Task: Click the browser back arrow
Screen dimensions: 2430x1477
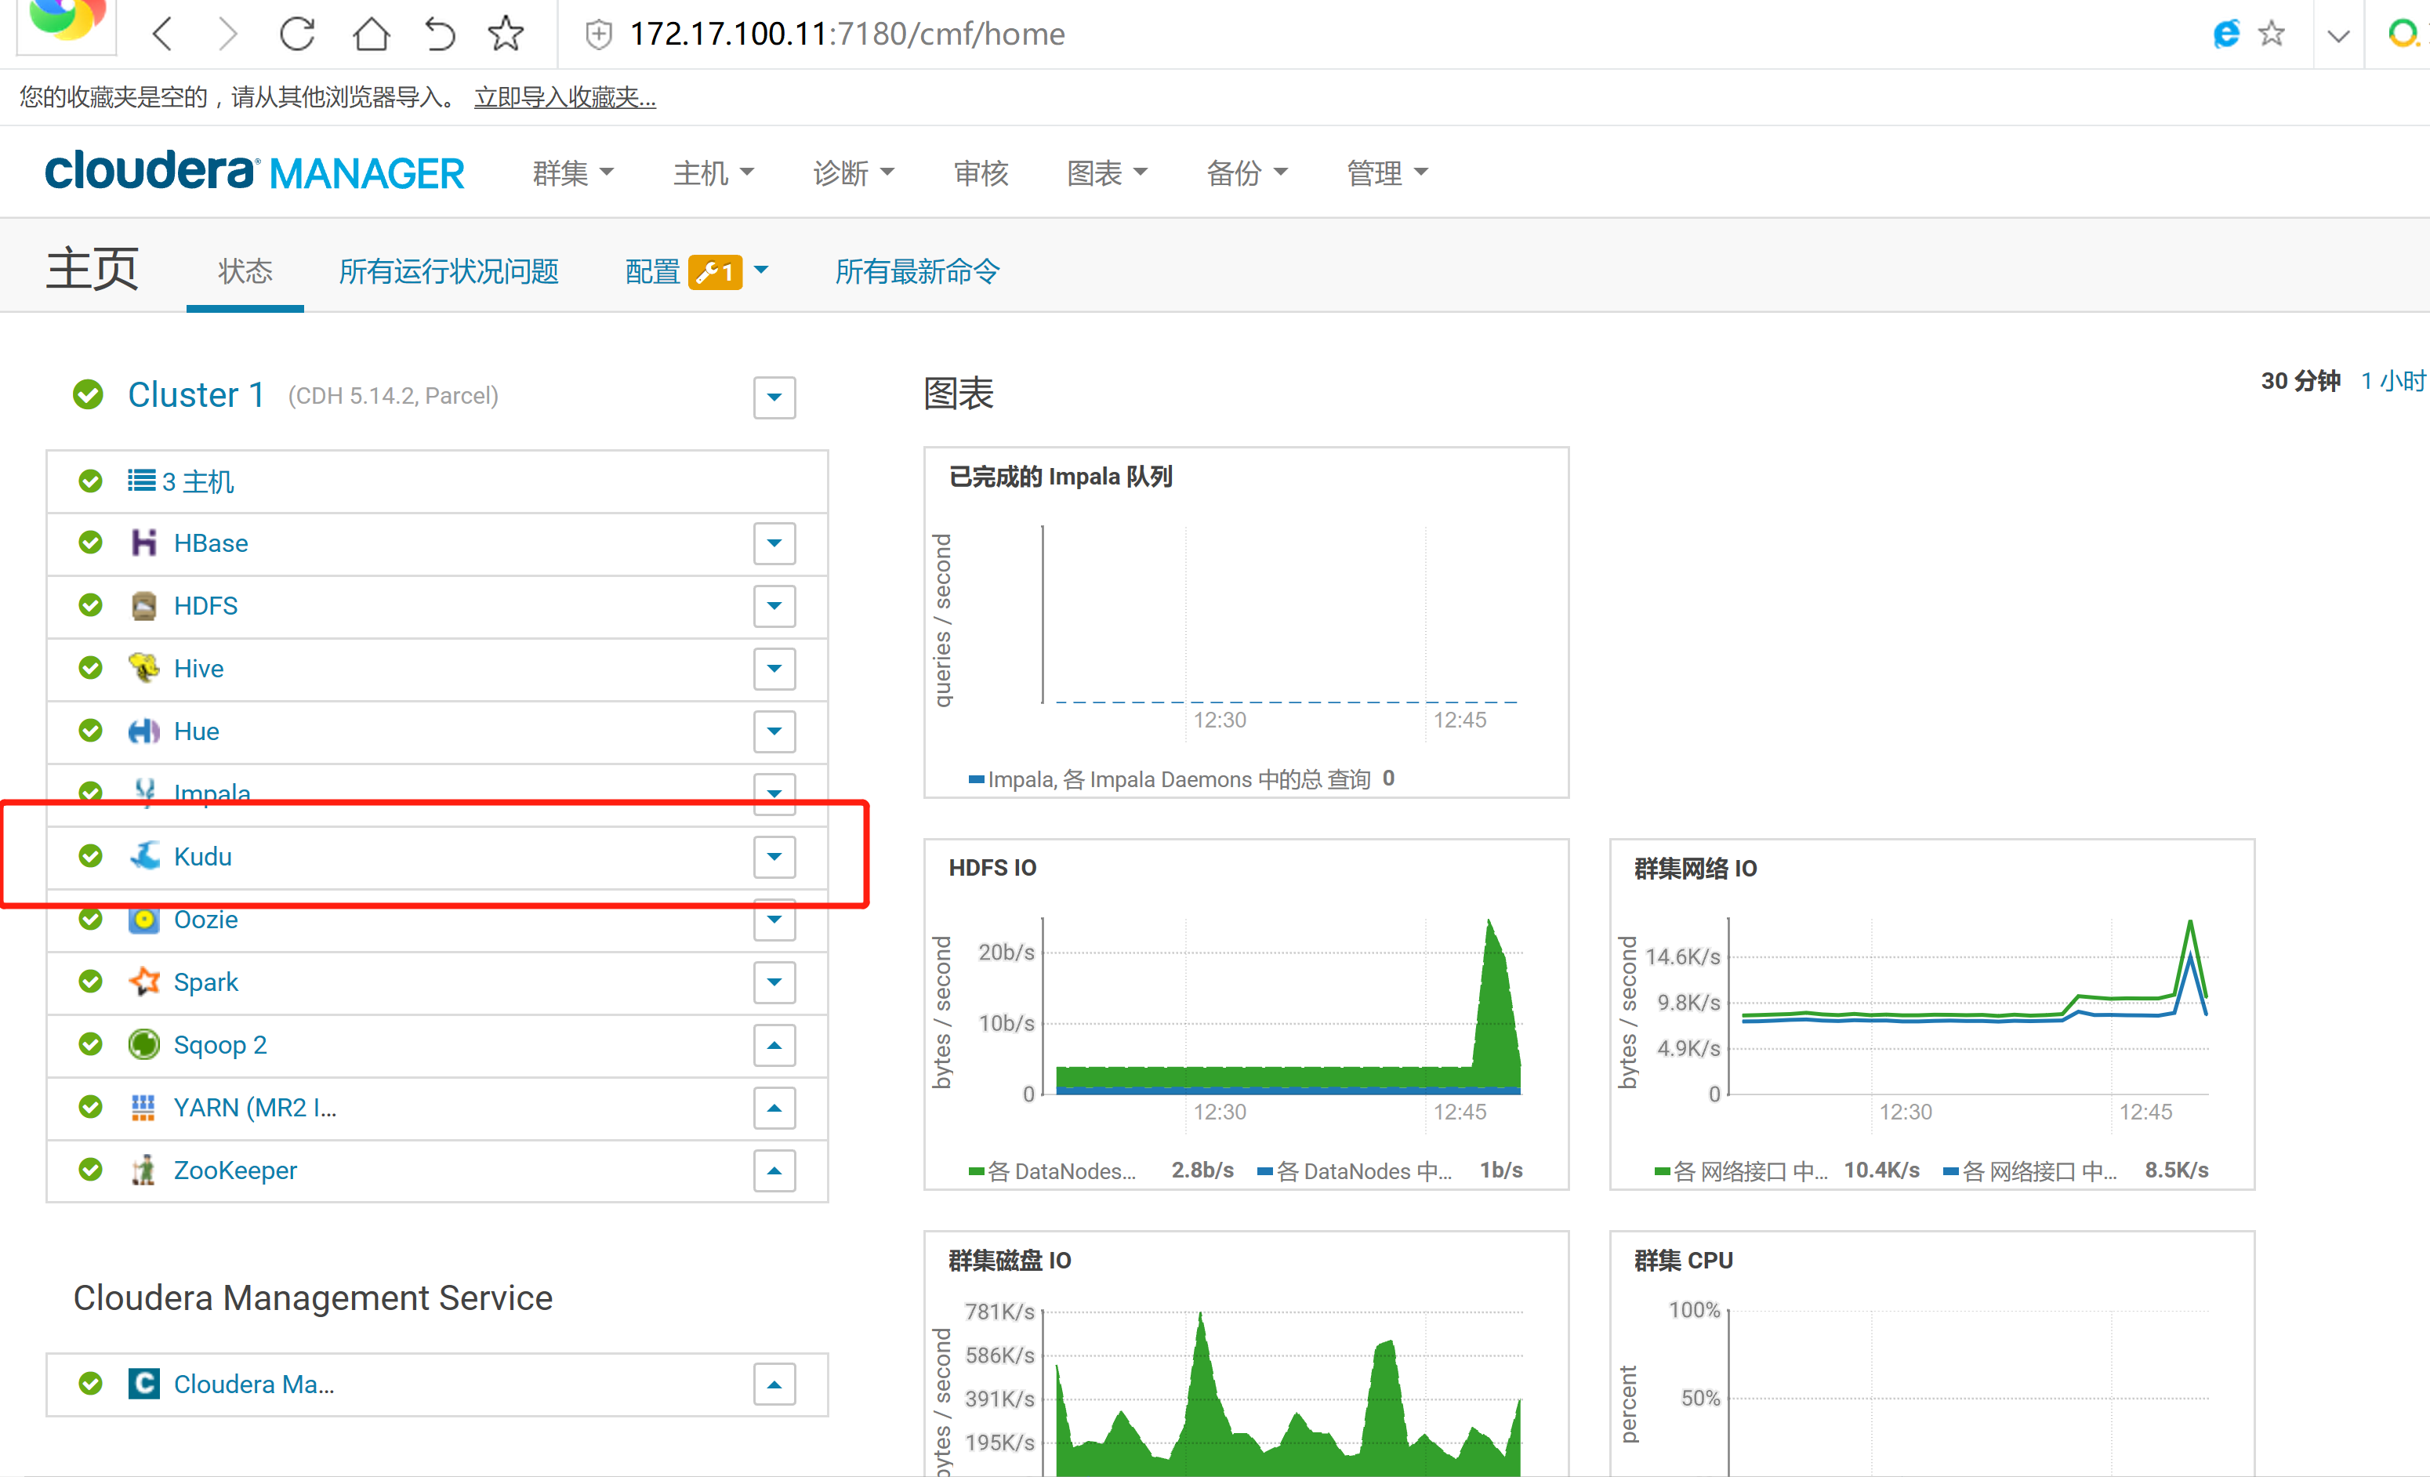Action: click(x=164, y=34)
